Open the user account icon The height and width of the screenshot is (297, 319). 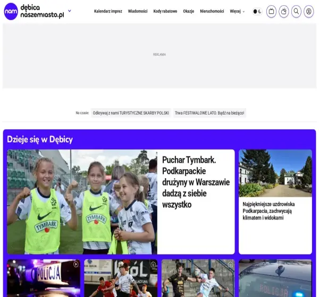[308, 11]
